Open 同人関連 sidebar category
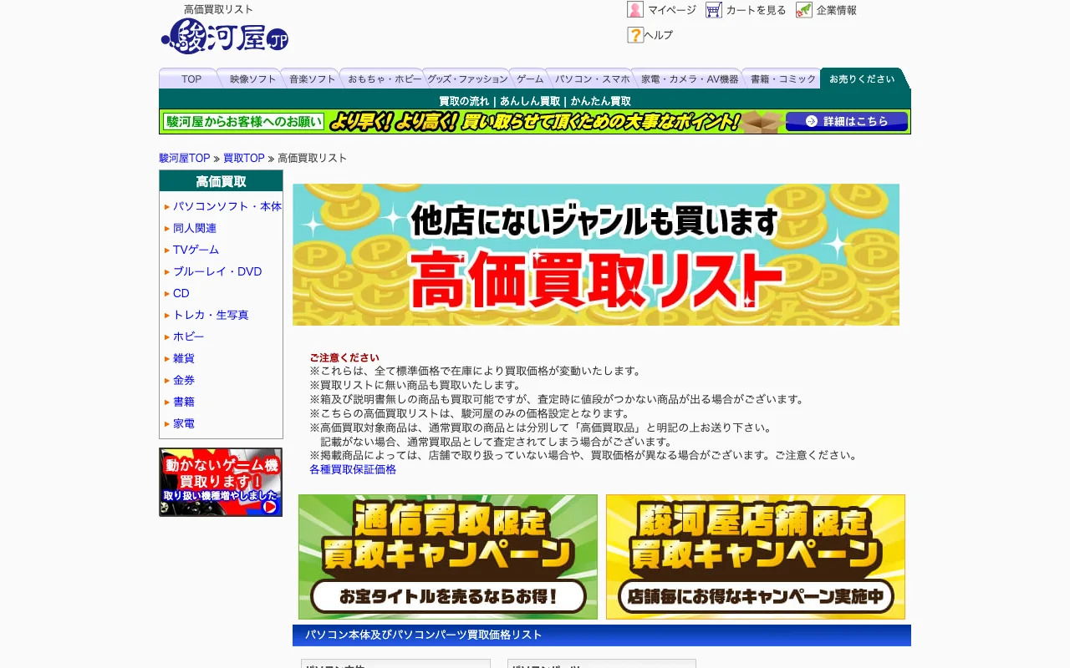This screenshot has height=668, width=1070. pyautogui.click(x=195, y=228)
